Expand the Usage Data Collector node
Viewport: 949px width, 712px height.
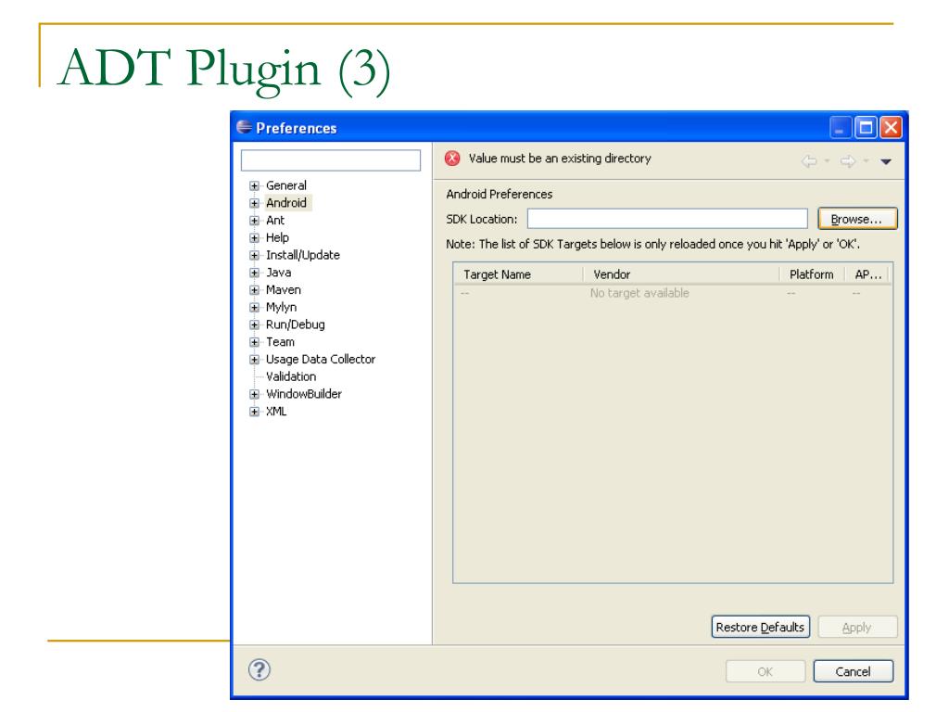click(x=254, y=360)
